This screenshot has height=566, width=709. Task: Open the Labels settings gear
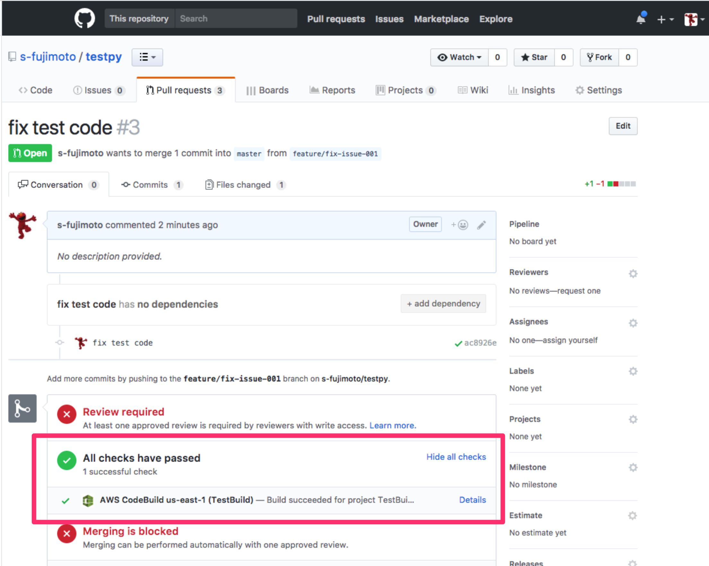pyautogui.click(x=633, y=371)
